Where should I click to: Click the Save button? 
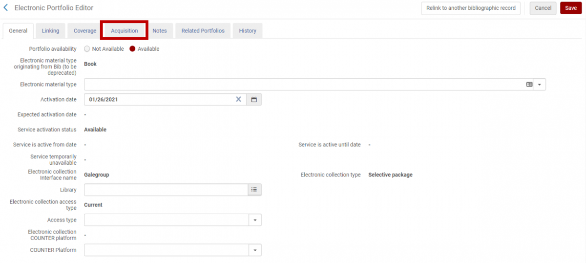point(570,8)
